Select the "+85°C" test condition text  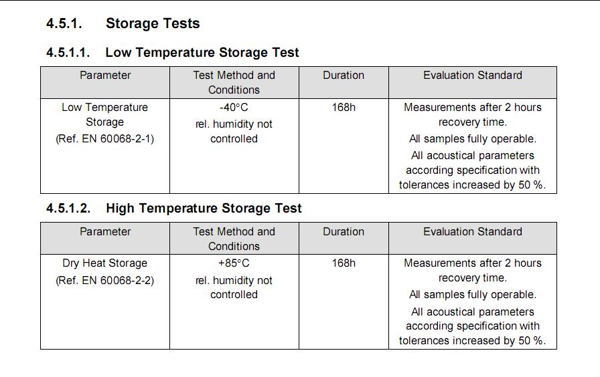pos(234,263)
